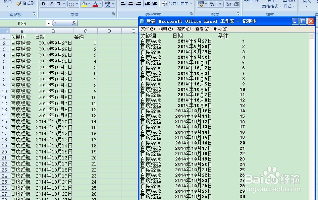Viewport: 318px width, 200px height.
Task: Open the underline style dropdown arrow
Action: (x=64, y=4)
